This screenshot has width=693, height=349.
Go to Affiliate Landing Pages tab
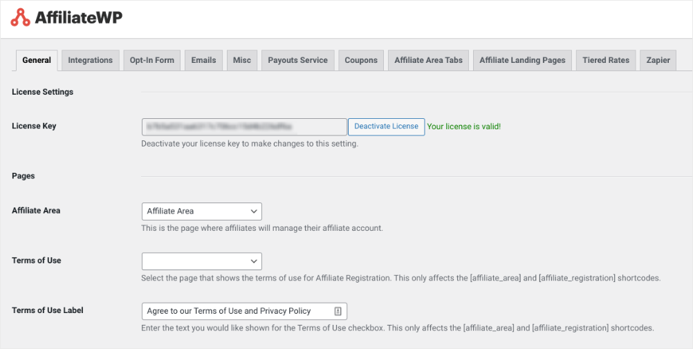(522, 61)
